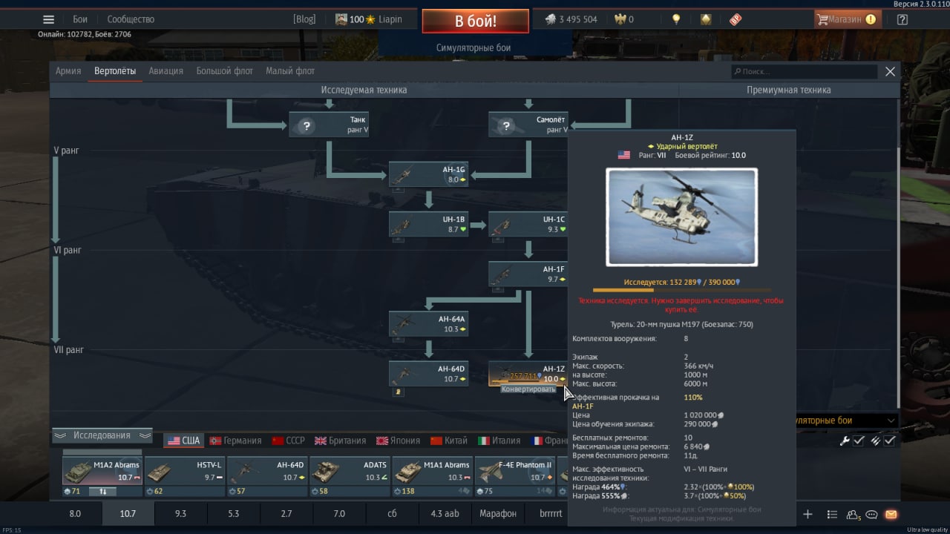Open the Бои menu
The height and width of the screenshot is (534, 950).
[x=79, y=19]
